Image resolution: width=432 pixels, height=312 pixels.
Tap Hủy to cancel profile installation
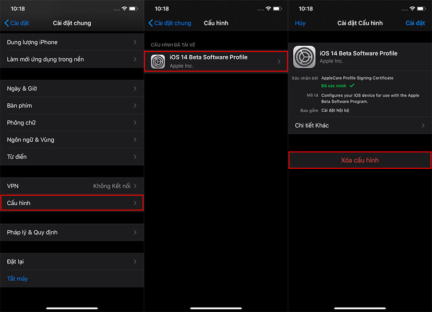coord(300,23)
